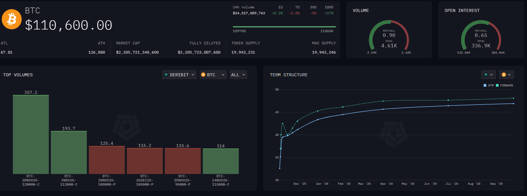527x196 pixels.
Task: Click the watermark logo in Top Volumes chart
Action: 127,127
